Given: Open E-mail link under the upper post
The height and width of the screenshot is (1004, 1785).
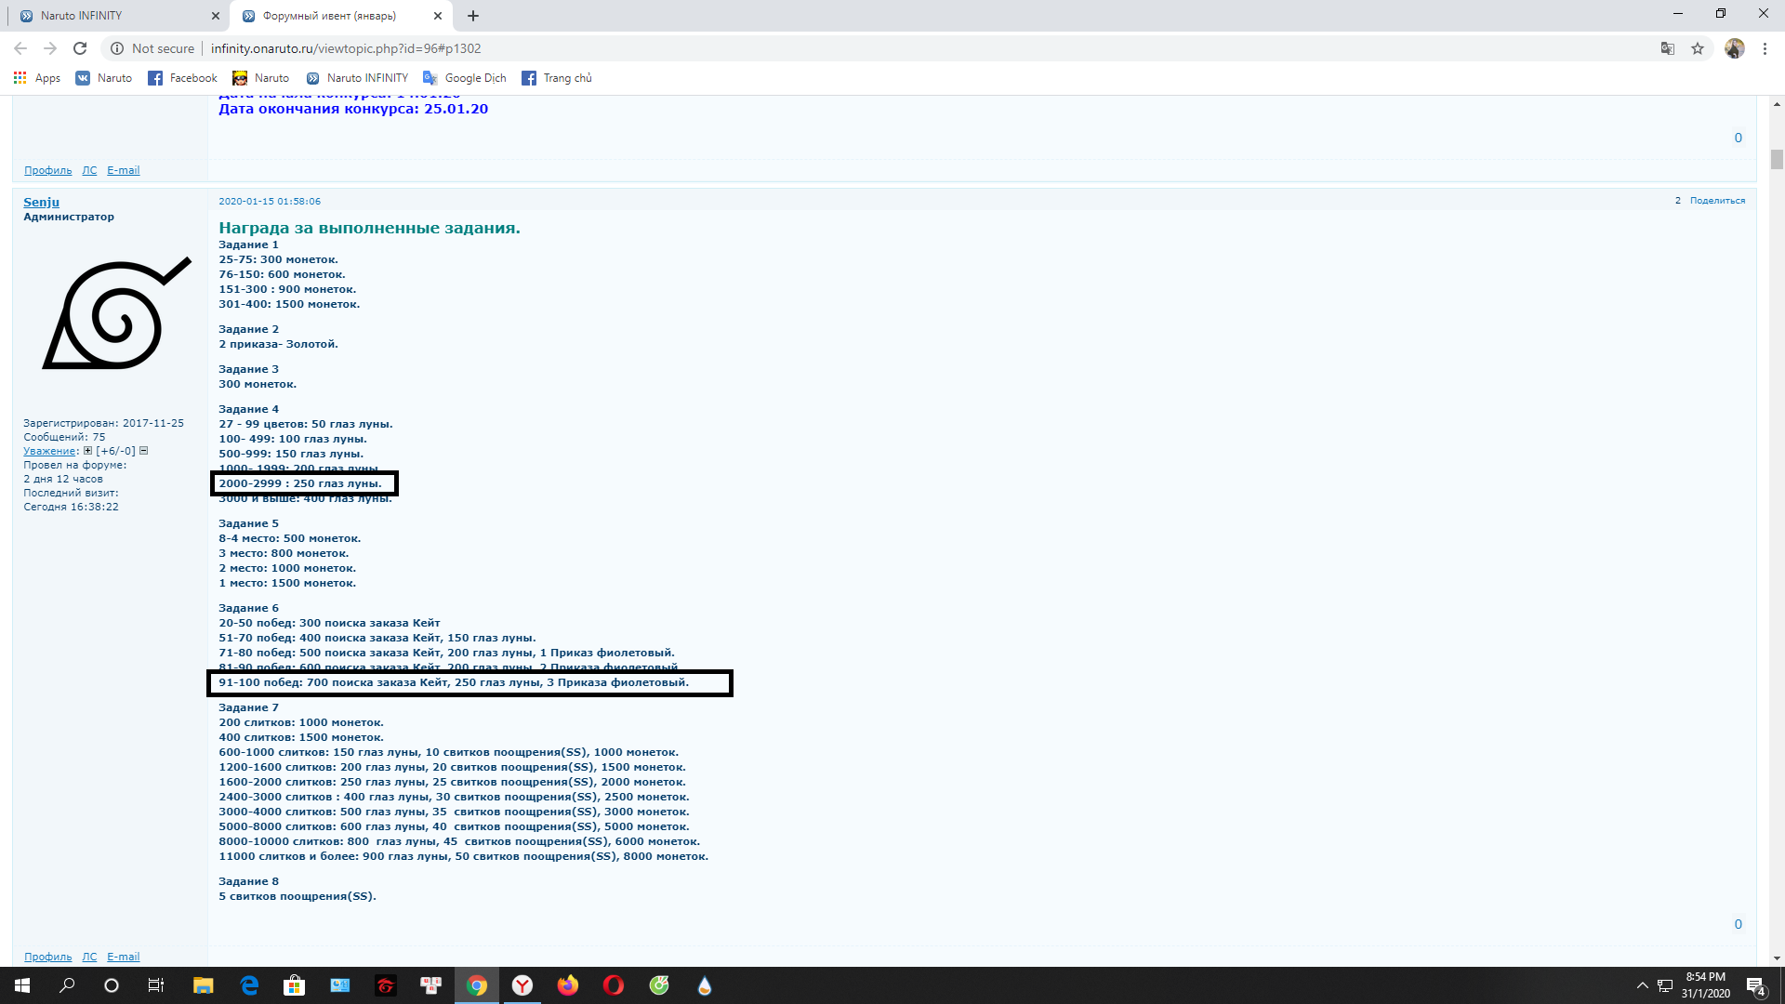Looking at the screenshot, I should [123, 170].
